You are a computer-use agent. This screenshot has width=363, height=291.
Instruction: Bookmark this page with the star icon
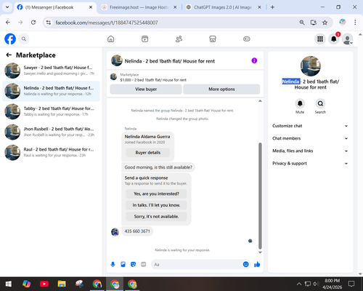325,23
